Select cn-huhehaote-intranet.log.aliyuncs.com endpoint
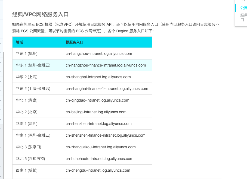Image resolution: width=247 pixels, height=179 pixels. pyautogui.click(x=99, y=159)
